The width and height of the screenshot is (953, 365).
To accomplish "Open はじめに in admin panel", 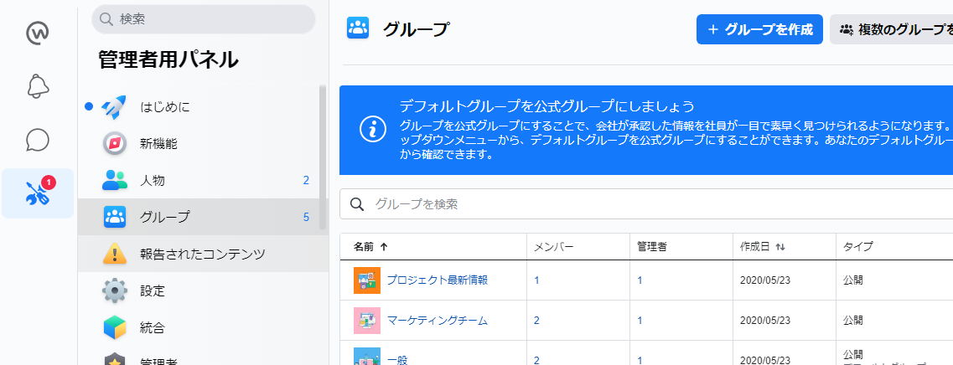I will click(202, 107).
